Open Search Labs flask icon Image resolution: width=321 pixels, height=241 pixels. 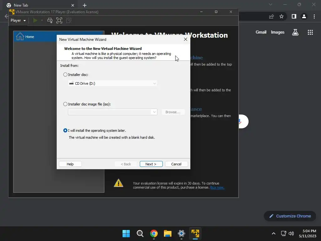(295, 32)
